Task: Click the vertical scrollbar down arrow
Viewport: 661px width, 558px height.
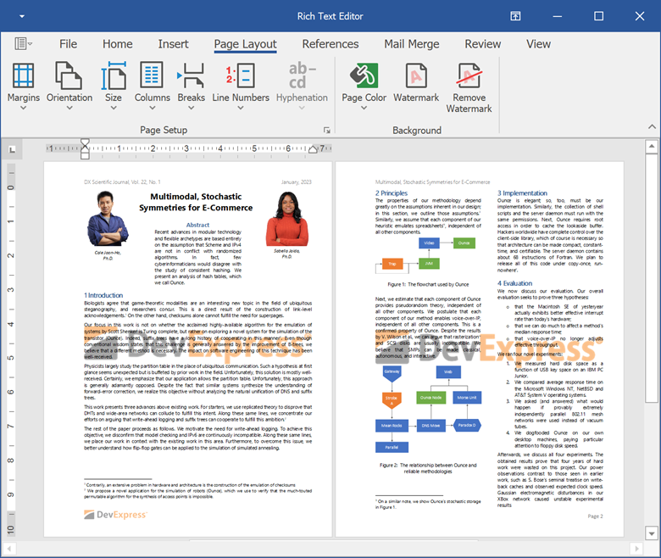Action: (652, 533)
